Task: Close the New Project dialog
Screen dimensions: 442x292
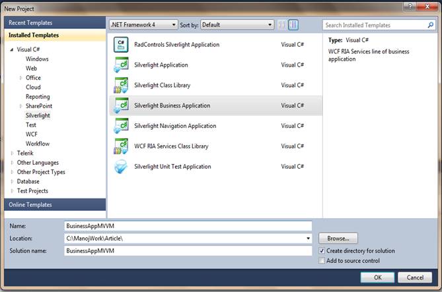Action: point(427,6)
